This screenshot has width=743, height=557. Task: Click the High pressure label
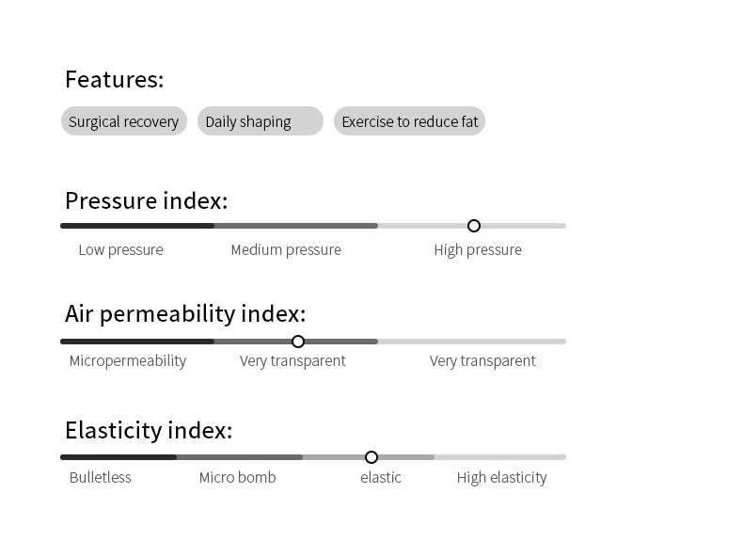tap(478, 250)
